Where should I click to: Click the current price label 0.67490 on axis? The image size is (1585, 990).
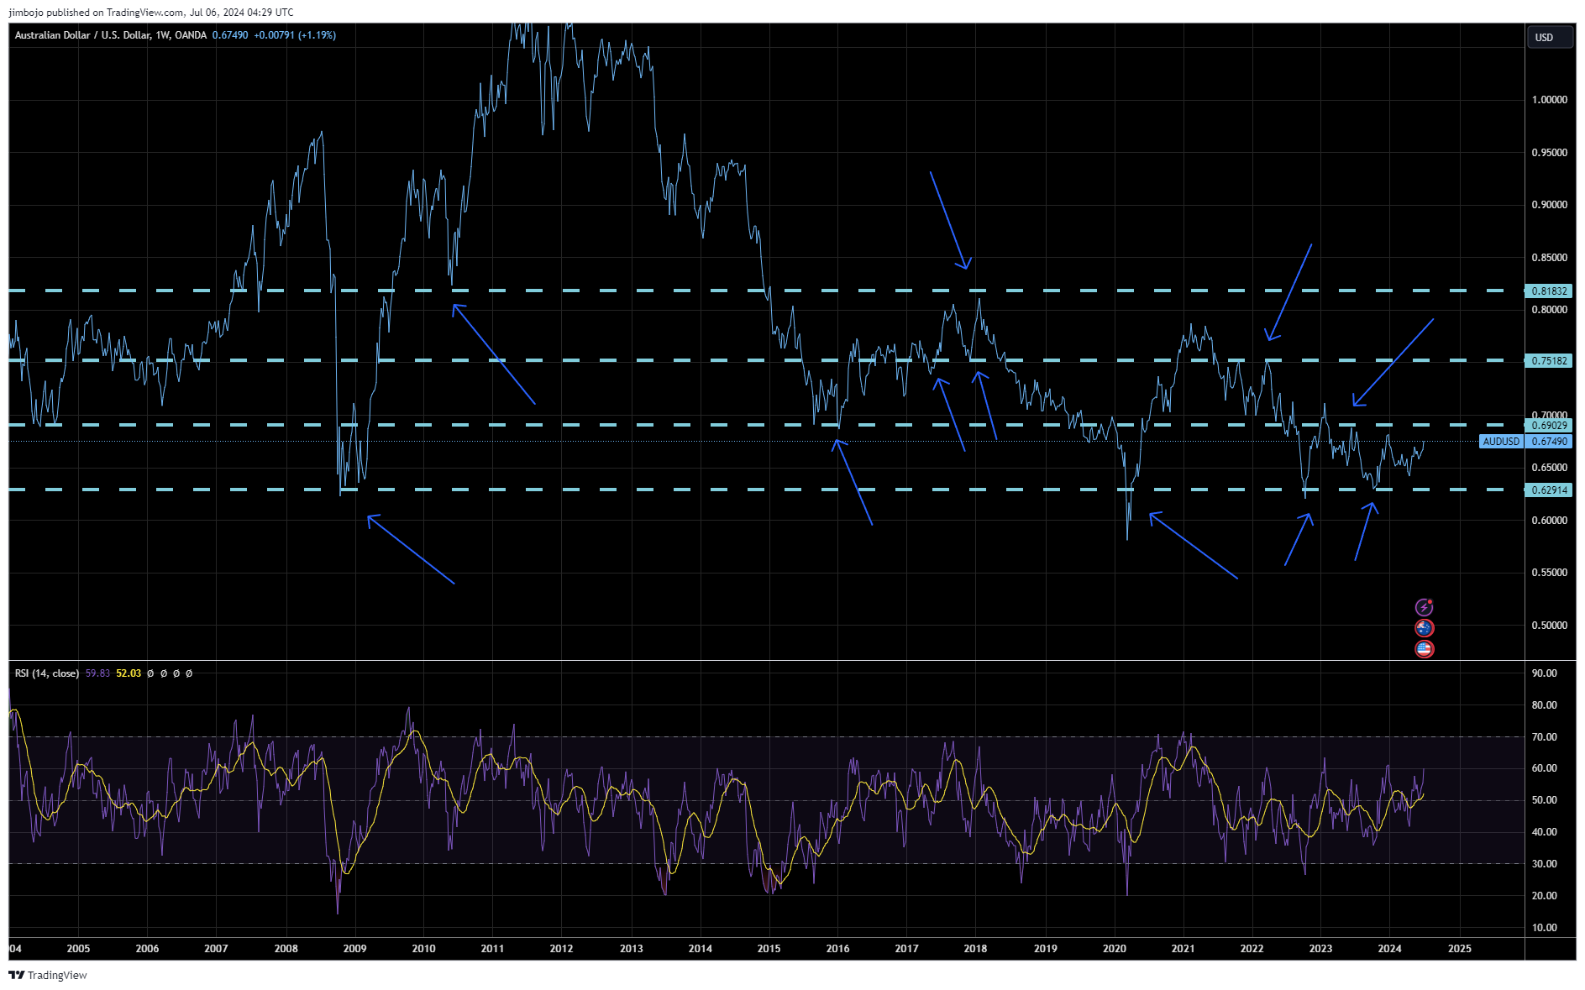1549,442
